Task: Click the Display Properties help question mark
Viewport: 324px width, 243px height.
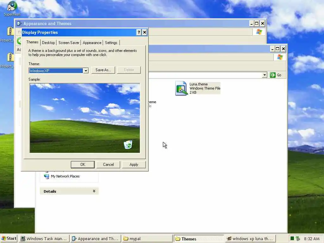Action: pos(139,32)
